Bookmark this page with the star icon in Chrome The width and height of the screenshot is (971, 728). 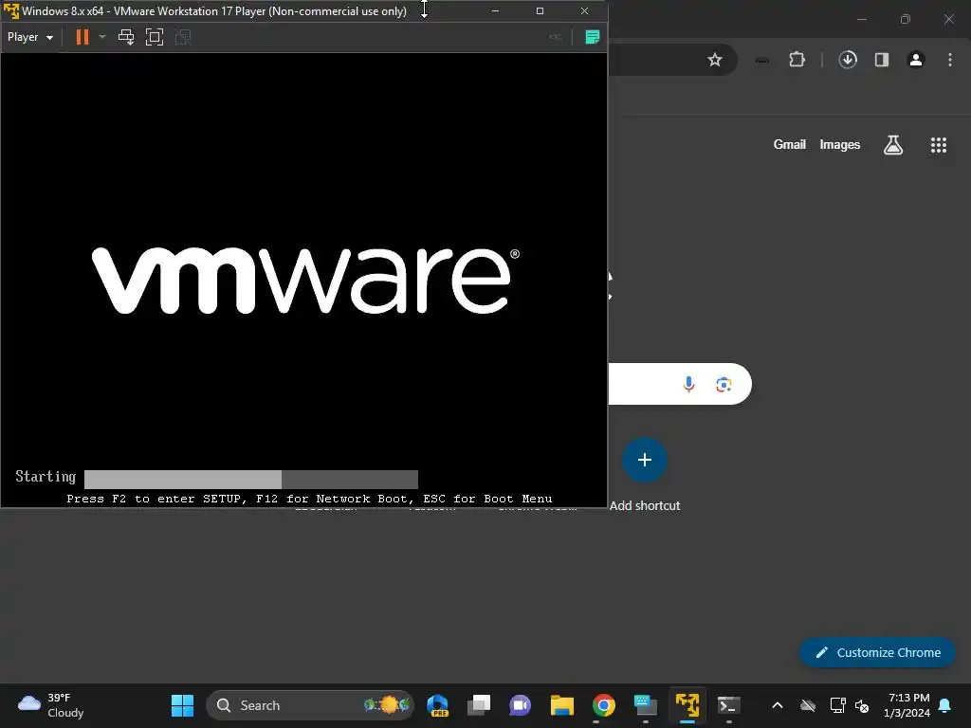[715, 60]
